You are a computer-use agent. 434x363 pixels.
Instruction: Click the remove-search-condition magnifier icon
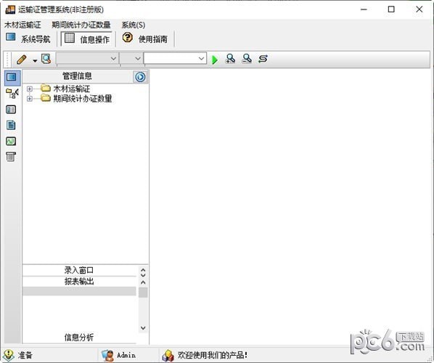pyautogui.click(x=247, y=59)
